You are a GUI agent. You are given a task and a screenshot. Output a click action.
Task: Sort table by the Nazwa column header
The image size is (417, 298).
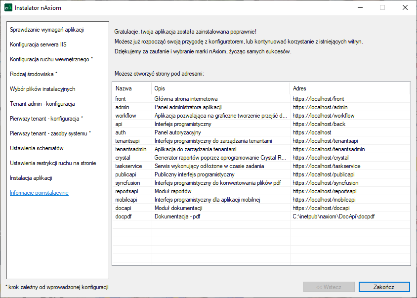132,88
